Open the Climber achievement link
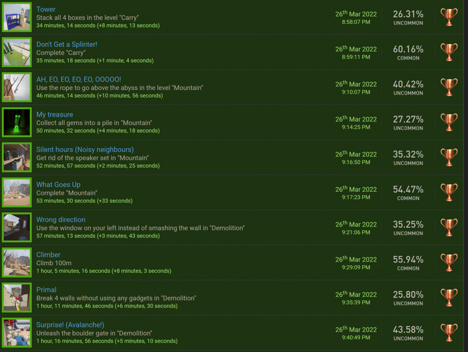Screen dimensions: 468x352 (x=48, y=255)
